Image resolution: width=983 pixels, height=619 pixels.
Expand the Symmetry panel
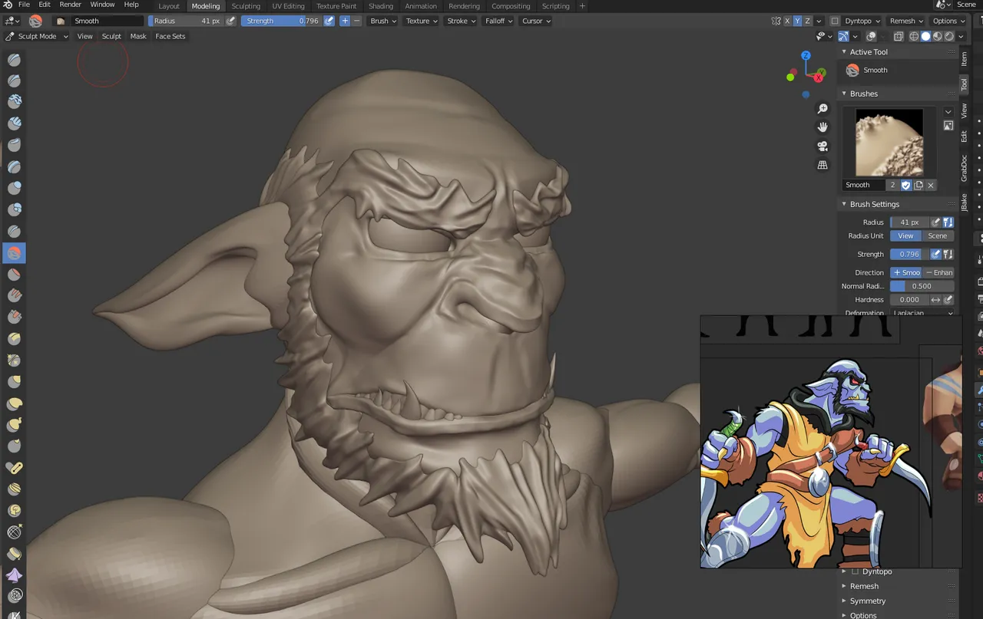click(x=868, y=601)
